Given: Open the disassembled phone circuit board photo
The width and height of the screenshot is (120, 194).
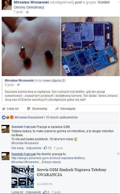Looking at the screenshot, I should coord(90,46).
